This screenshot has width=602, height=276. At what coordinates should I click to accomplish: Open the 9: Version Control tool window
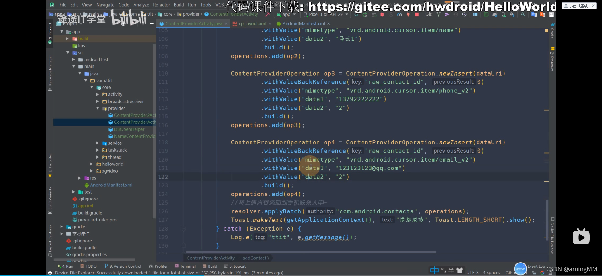pyautogui.click(x=123, y=266)
